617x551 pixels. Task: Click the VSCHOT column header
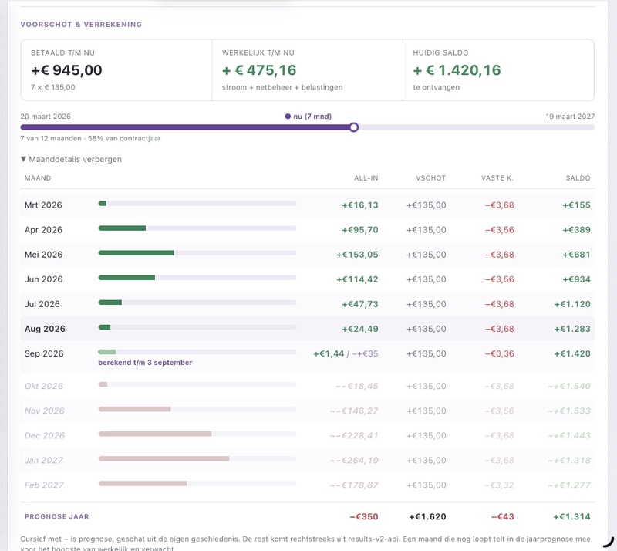[x=431, y=178]
